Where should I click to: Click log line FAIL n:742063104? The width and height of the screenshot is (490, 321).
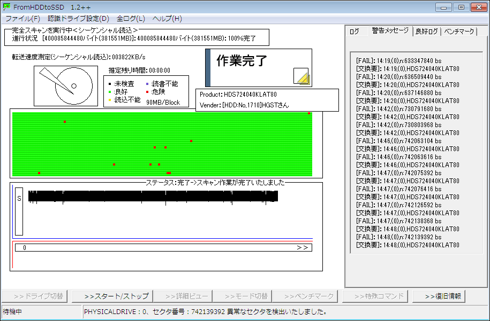399,141
